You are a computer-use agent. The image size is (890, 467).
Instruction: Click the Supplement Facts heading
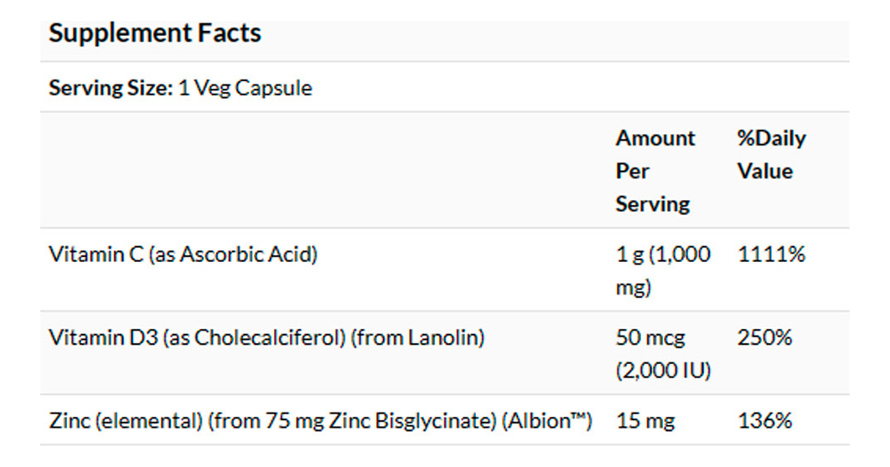tap(155, 33)
